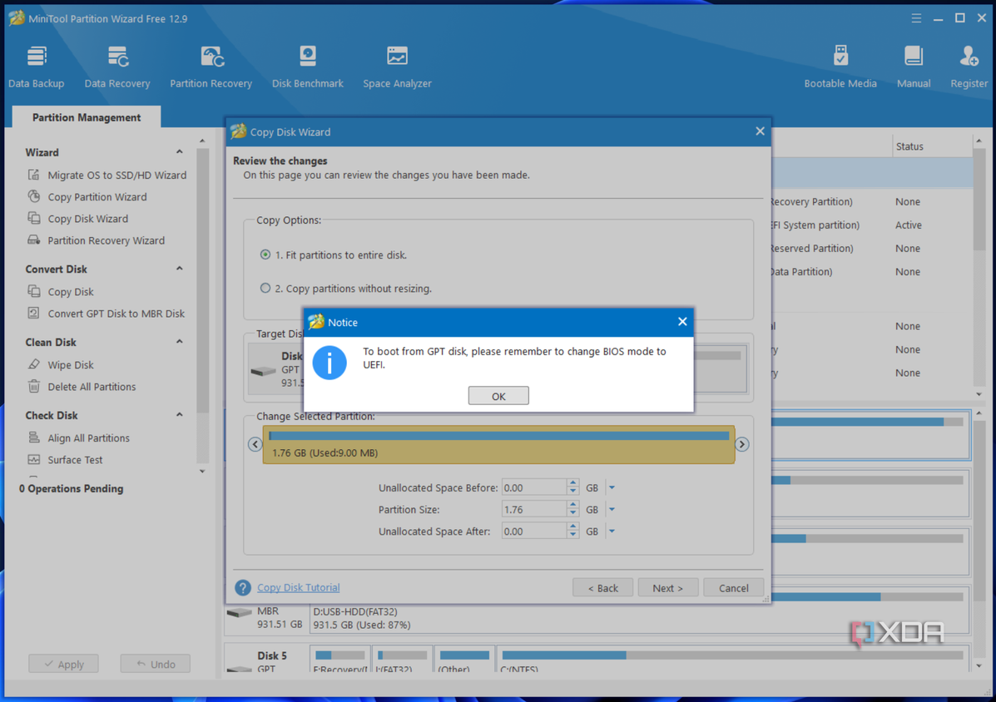This screenshot has width=996, height=702.
Task: Open the Manual
Action: [914, 67]
